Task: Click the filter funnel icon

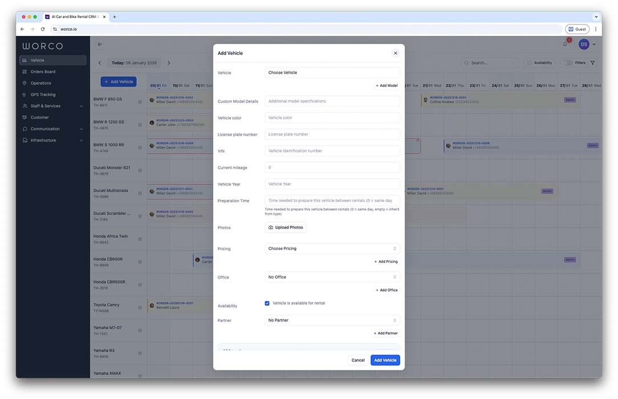Action: 593,63
